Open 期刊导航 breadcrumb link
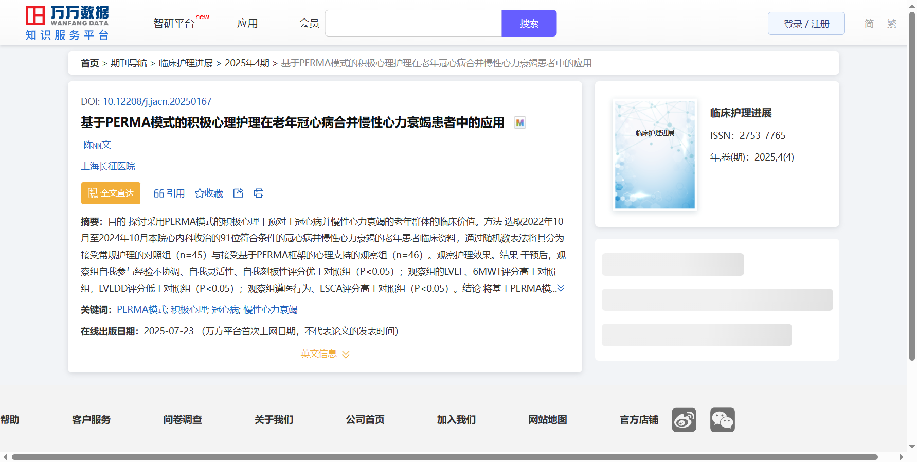 [x=129, y=63]
